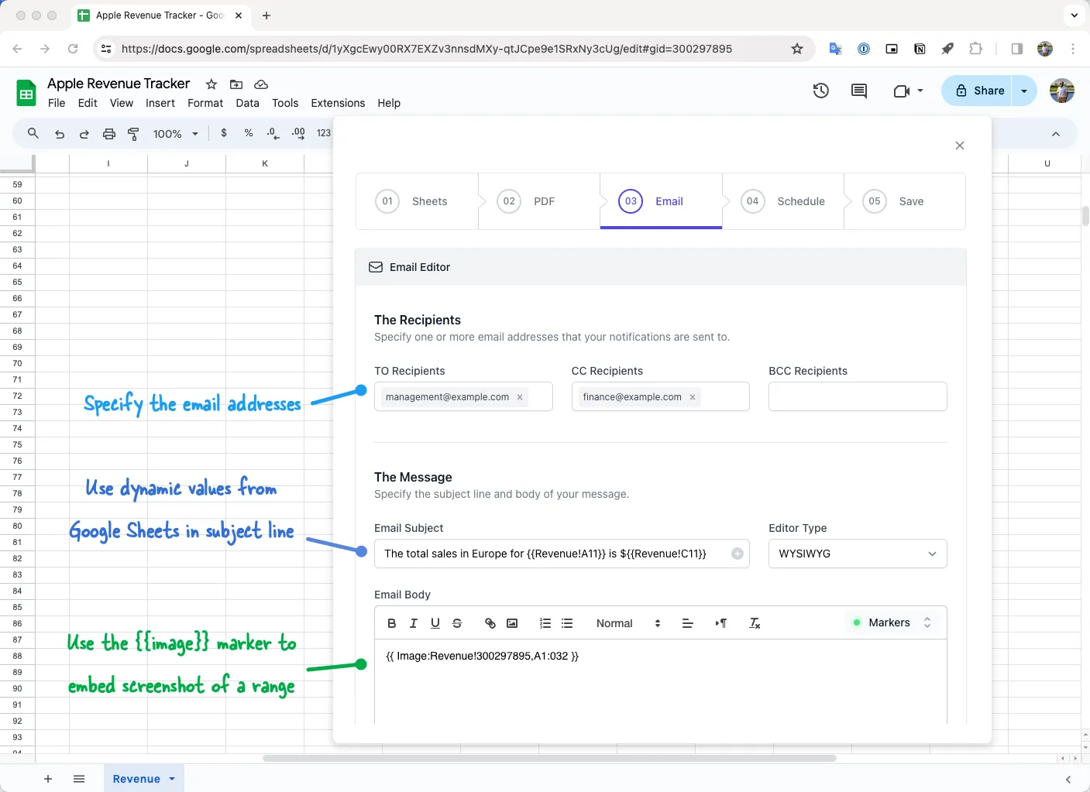Open version history in Google Sheets
Viewport: 1090px width, 792px height.
click(x=821, y=91)
